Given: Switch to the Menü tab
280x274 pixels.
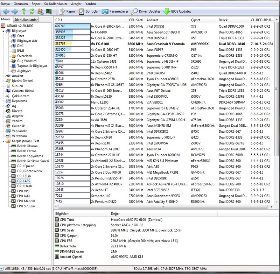Looking at the screenshot, I should point(5,19).
